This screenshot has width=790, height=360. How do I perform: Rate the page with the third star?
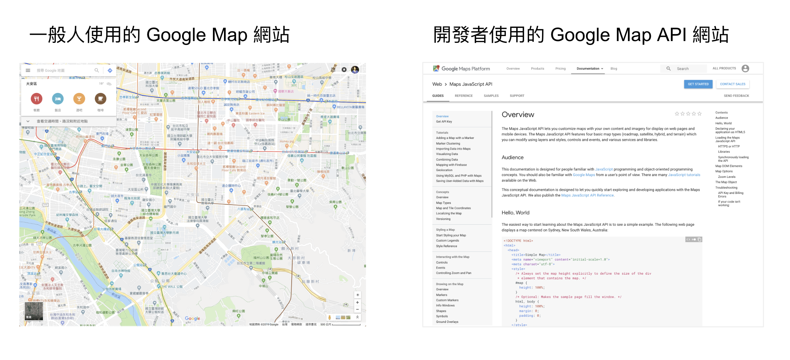[688, 114]
